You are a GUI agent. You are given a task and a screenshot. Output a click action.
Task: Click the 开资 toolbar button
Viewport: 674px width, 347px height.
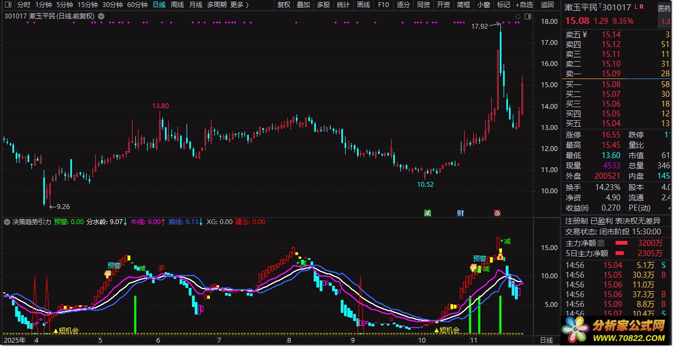tap(444, 4)
